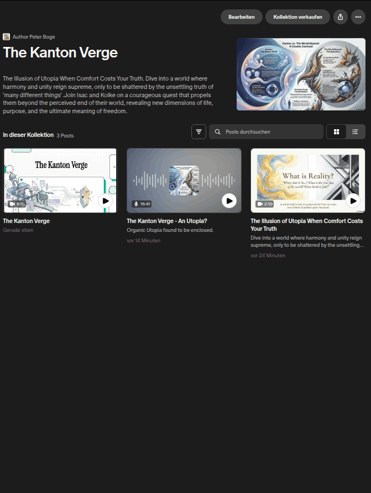Open The Kanton Verge - An Utopia? title
371x493 pixels.
coord(167,221)
